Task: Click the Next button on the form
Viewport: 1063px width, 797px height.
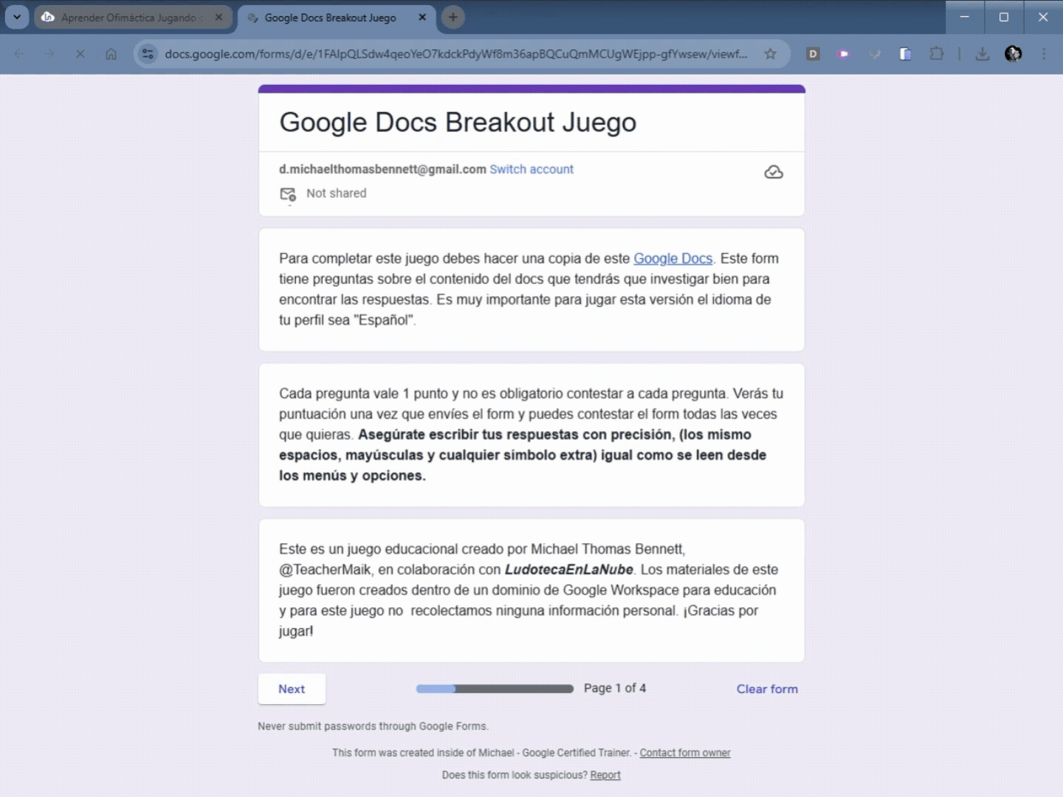Action: pyautogui.click(x=292, y=689)
